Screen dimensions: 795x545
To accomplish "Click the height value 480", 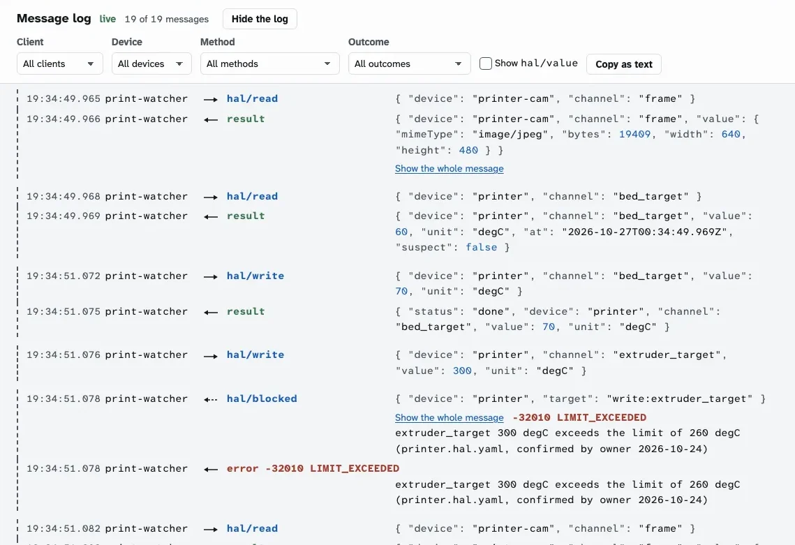I will click(x=468, y=150).
